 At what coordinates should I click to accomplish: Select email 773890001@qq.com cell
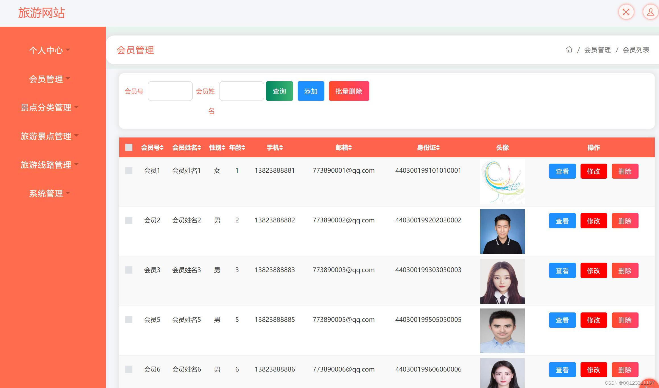pos(343,170)
